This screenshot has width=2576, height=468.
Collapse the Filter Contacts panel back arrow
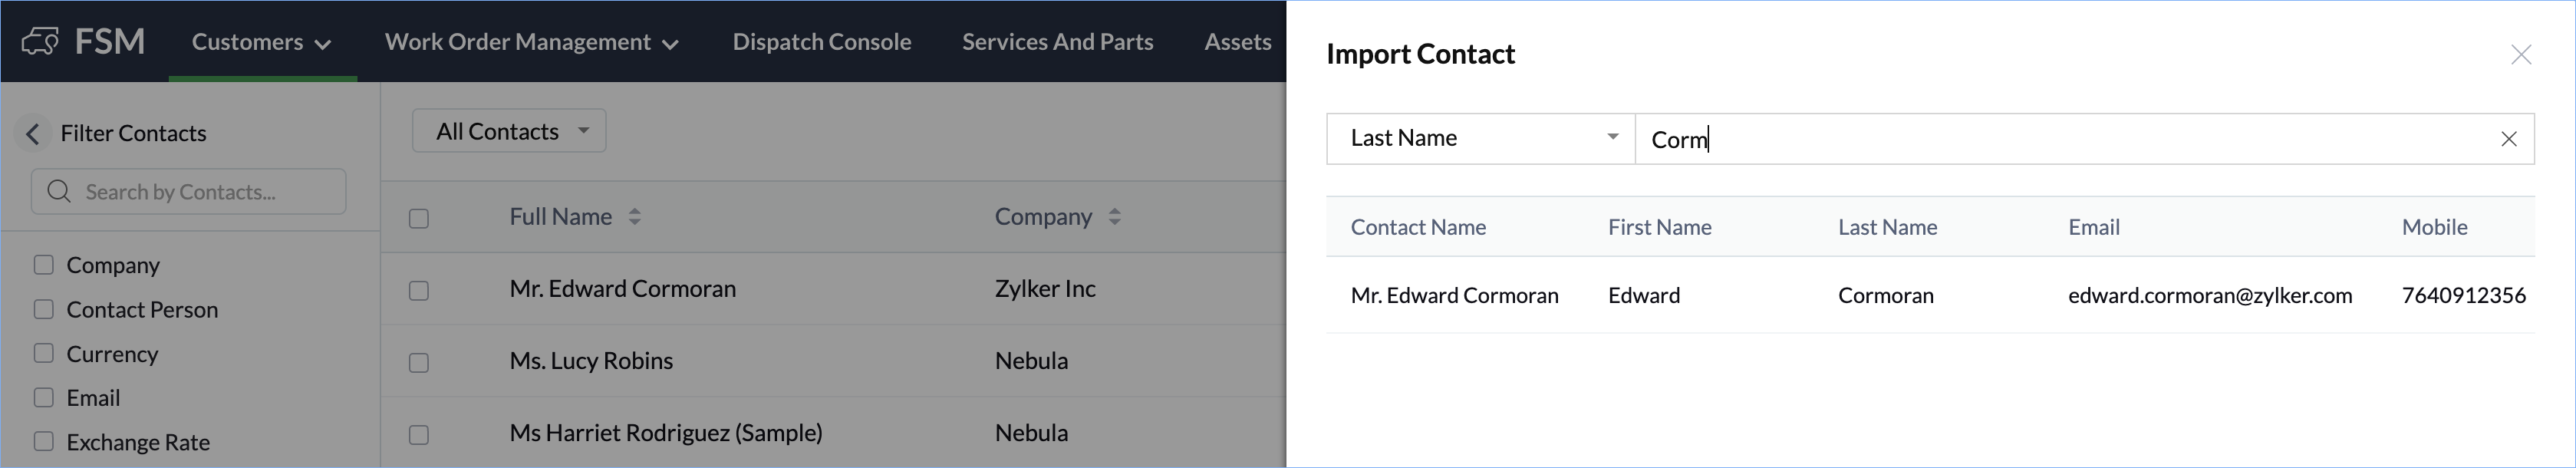[x=33, y=134]
